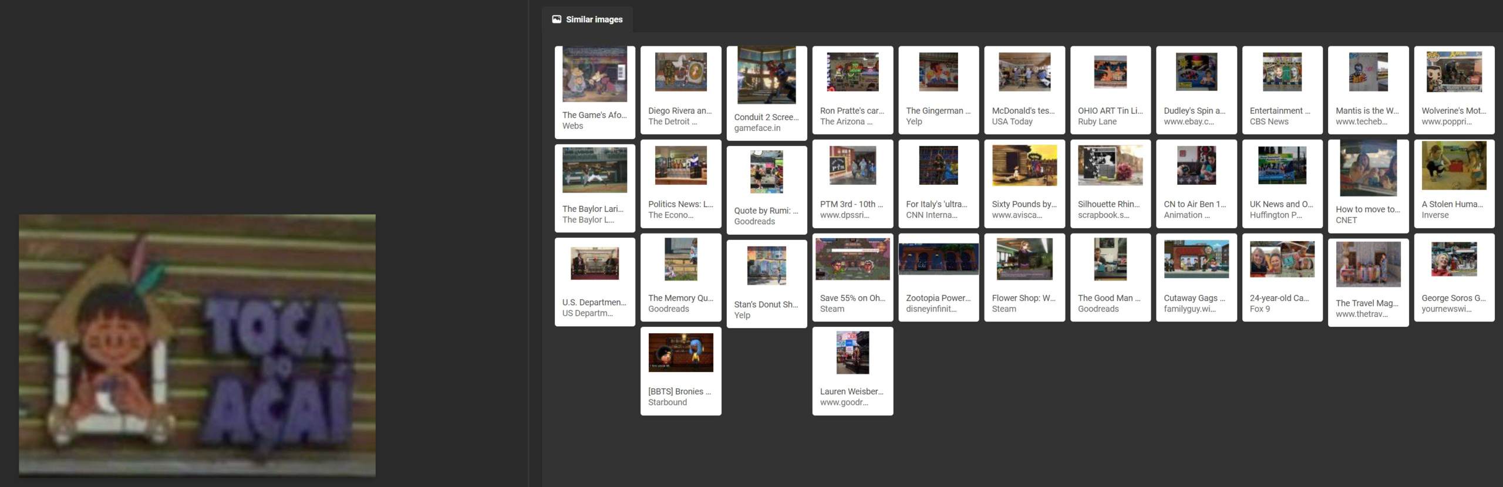The height and width of the screenshot is (487, 1503).
Task: Open Save 55% on Oh... Steam card
Action: click(852, 277)
